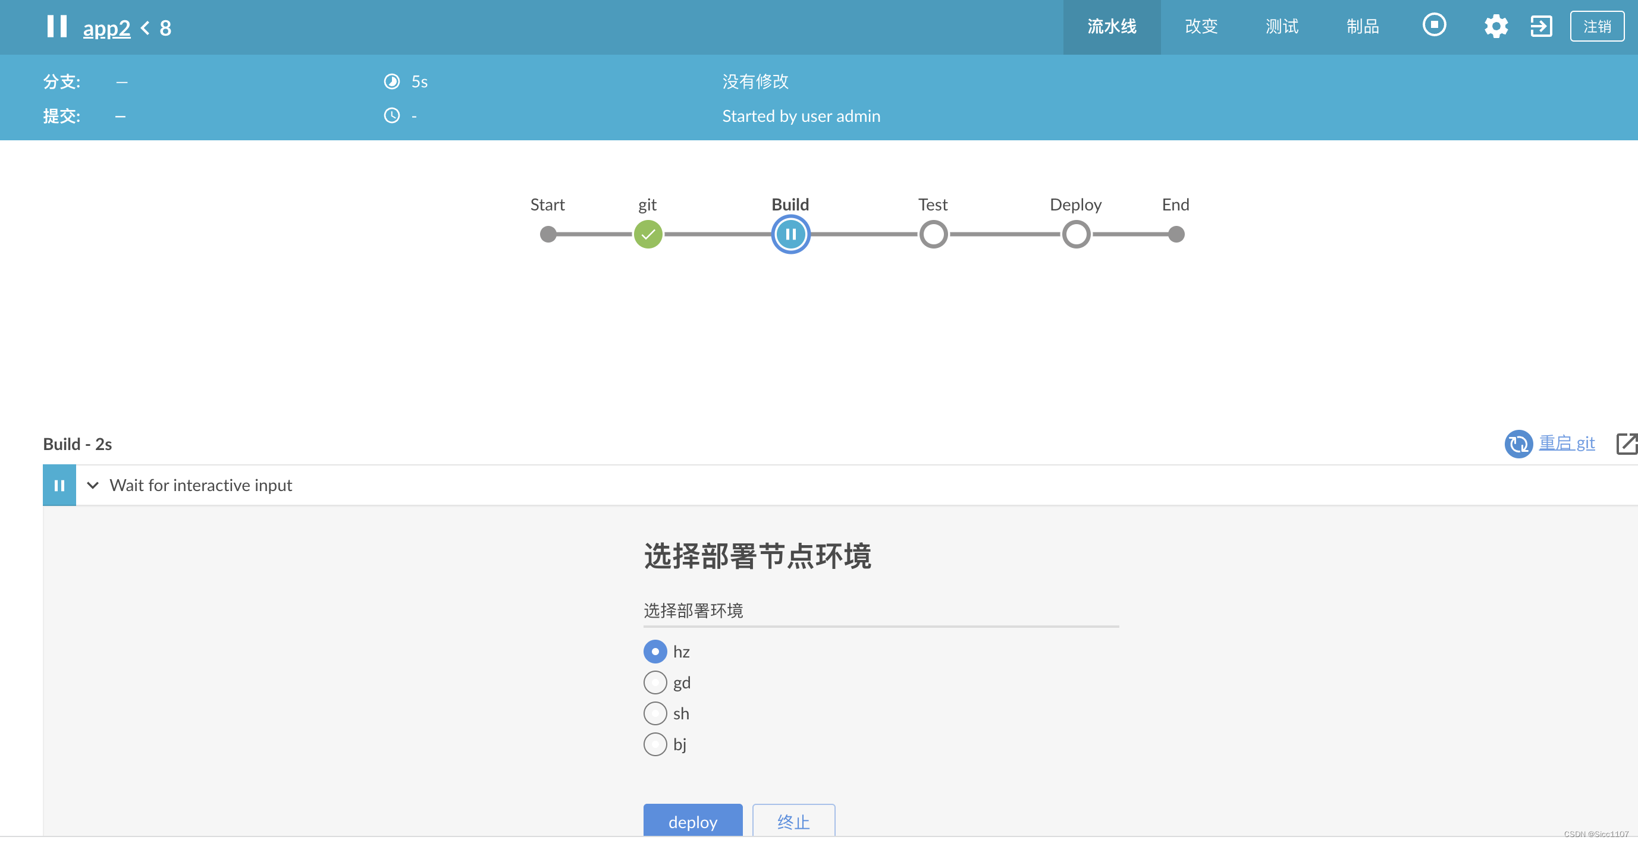Image resolution: width=1638 pixels, height=843 pixels.
Task: Select the hz radio option
Action: click(654, 652)
